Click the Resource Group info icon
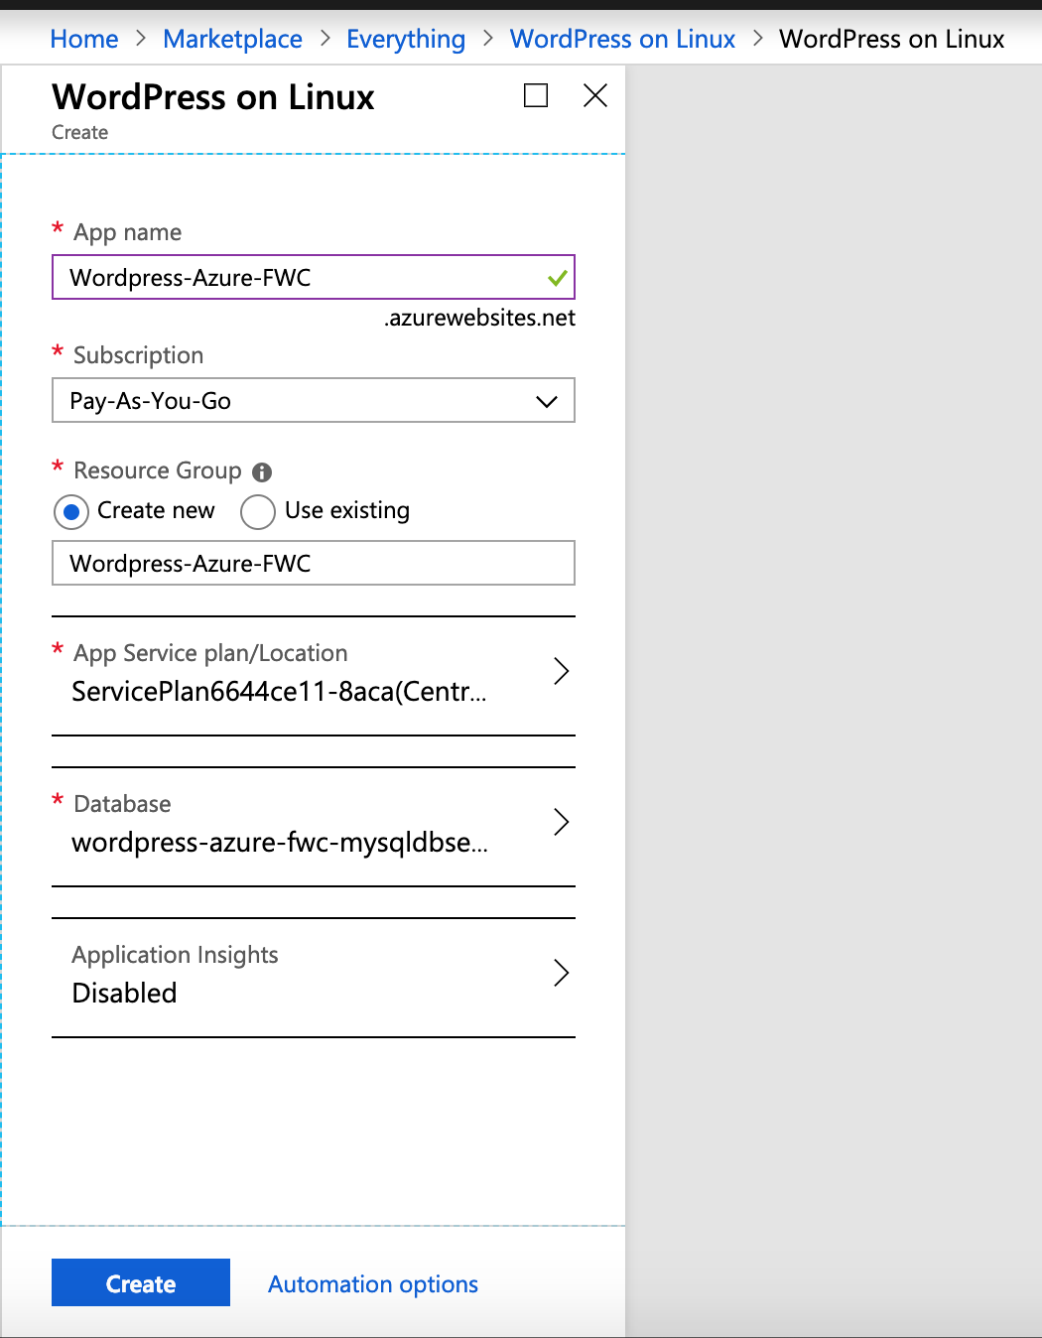Viewport: 1042px width, 1338px height. pos(262,471)
